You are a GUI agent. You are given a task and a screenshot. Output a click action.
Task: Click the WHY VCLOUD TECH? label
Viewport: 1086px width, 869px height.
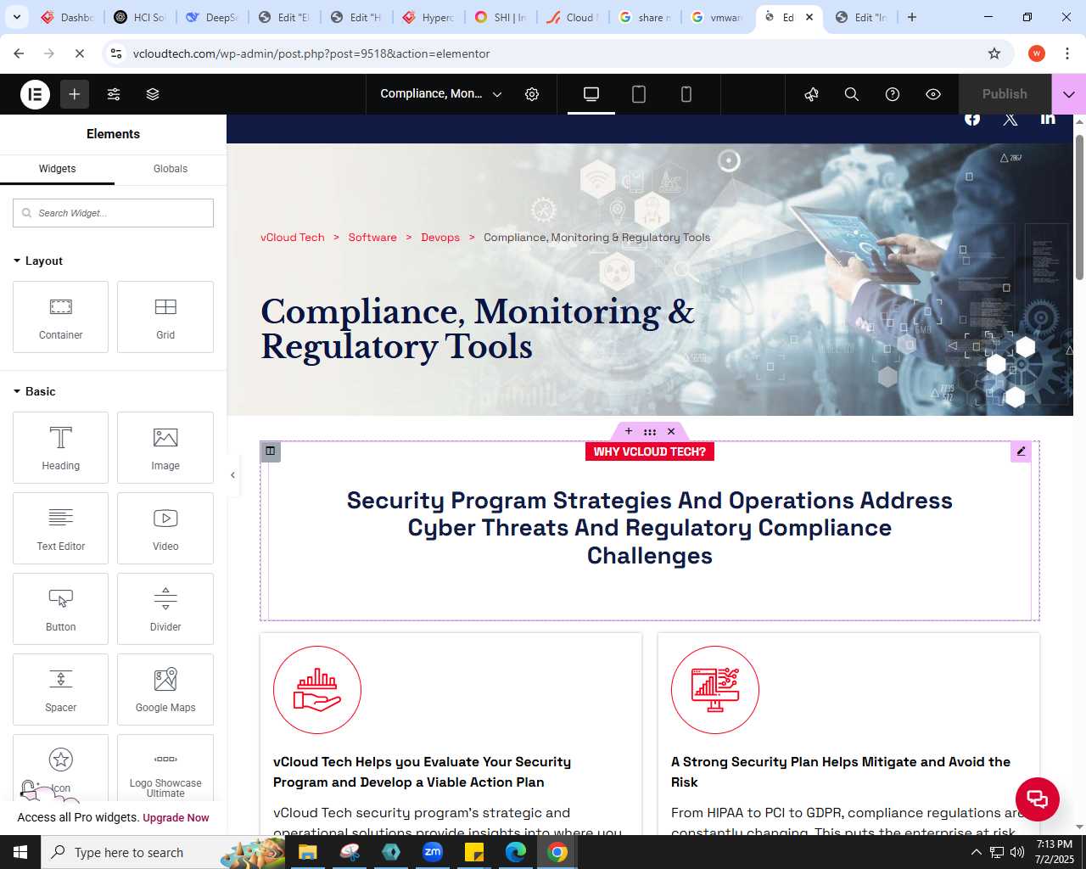pos(650,451)
